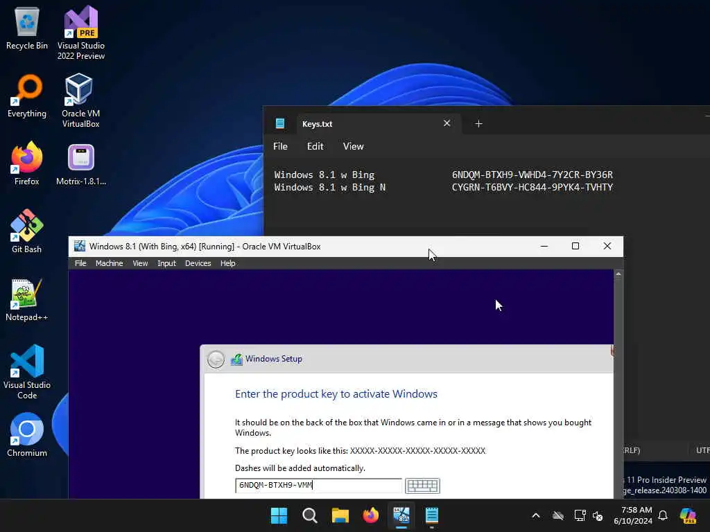Viewport: 710px width, 532px height.
Task: Click the product key input field
Action: click(x=318, y=486)
